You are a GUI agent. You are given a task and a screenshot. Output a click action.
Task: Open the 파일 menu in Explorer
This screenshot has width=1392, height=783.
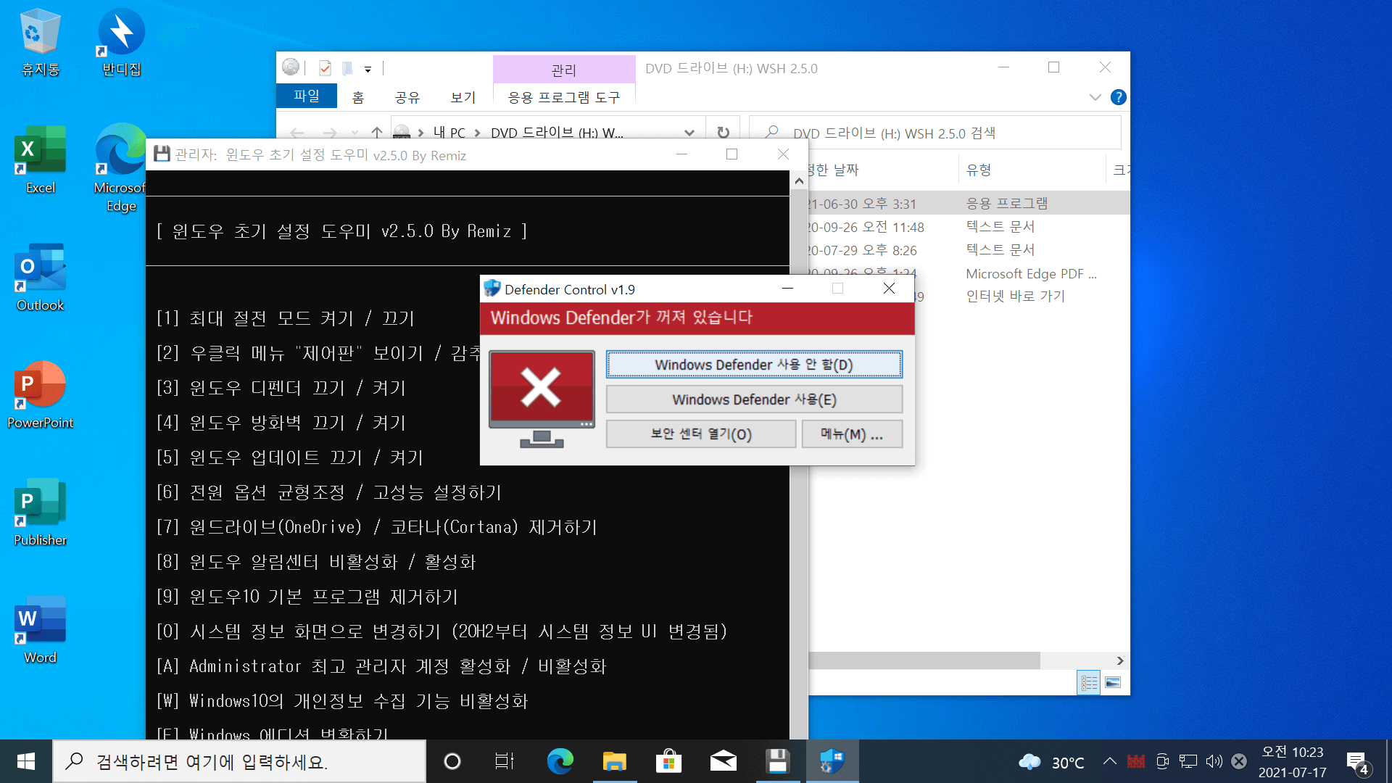307,96
